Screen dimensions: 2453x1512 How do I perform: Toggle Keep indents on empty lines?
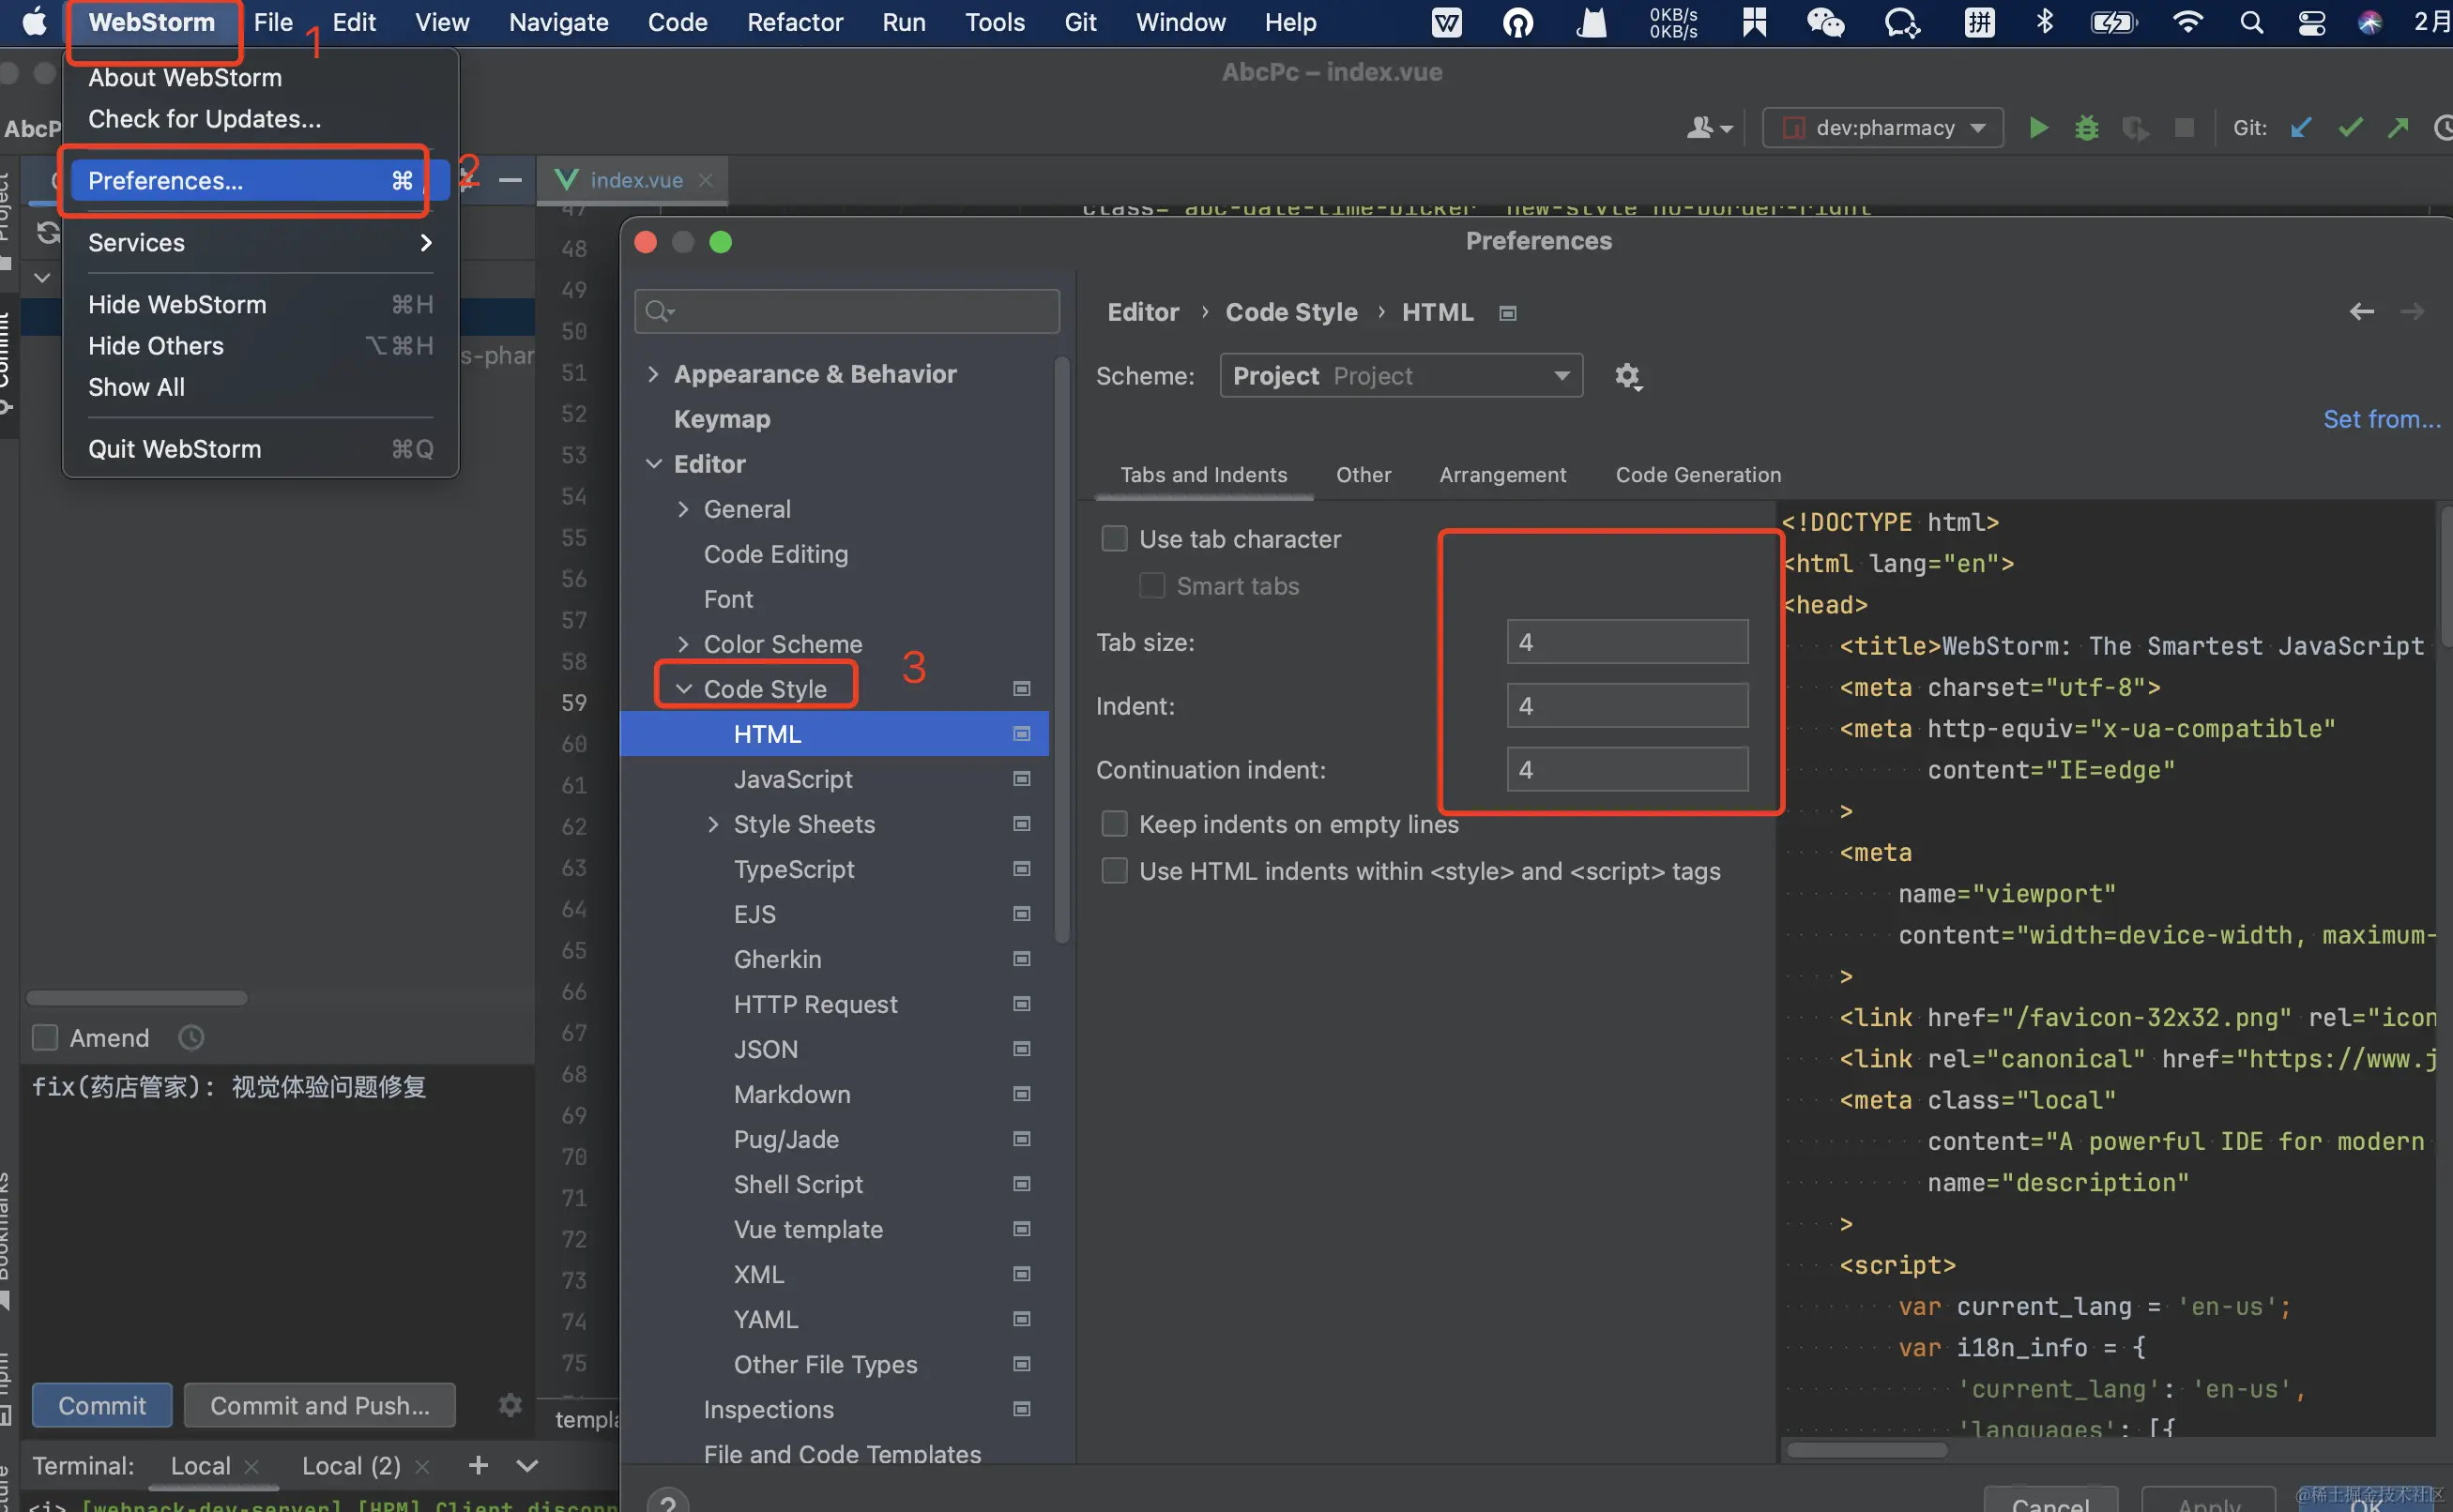[x=1114, y=824]
